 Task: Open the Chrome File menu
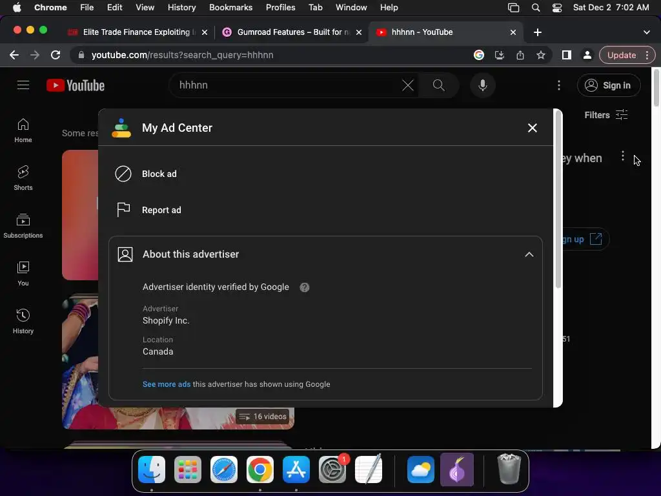[87, 8]
